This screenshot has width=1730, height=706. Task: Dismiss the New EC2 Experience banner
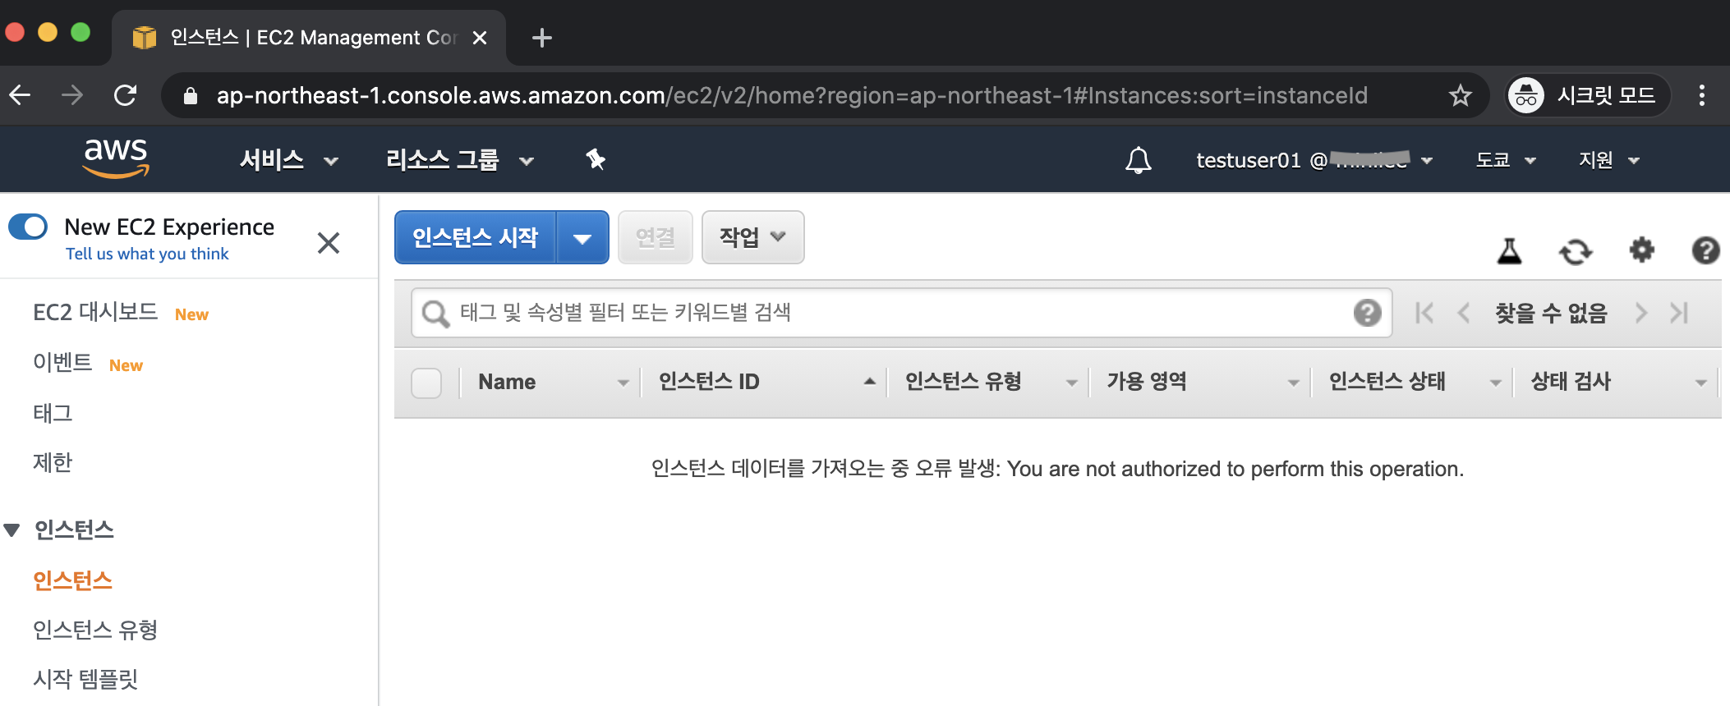coord(329,243)
